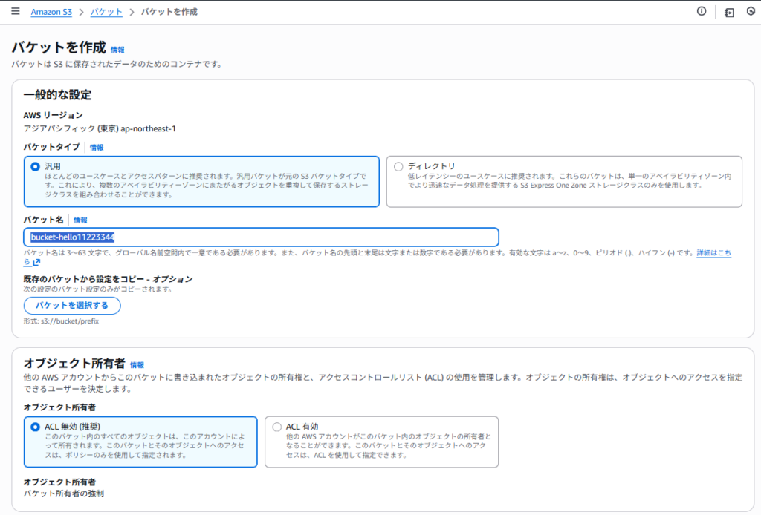Viewport: 761px width, 515px height.
Task: Navigate to バケット breadcrumb link
Action: pyautogui.click(x=106, y=13)
